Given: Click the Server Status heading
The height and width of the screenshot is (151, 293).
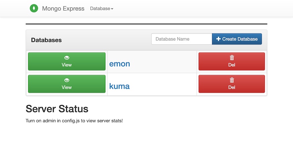Looking at the screenshot, I should (57, 109).
